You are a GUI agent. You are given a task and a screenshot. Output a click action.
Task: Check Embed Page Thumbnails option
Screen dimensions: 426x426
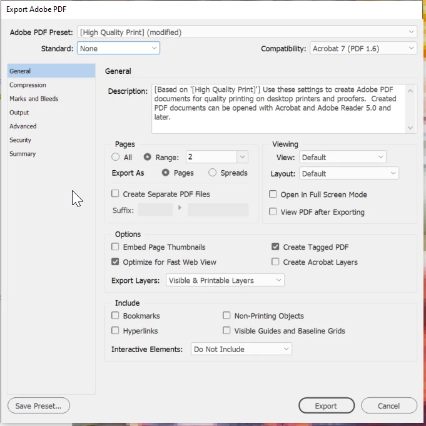[115, 246]
